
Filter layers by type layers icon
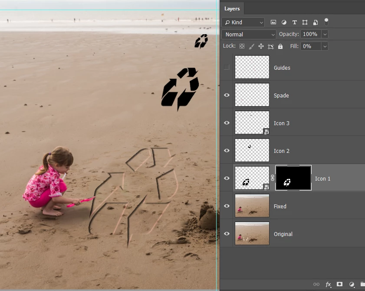tap(294, 22)
